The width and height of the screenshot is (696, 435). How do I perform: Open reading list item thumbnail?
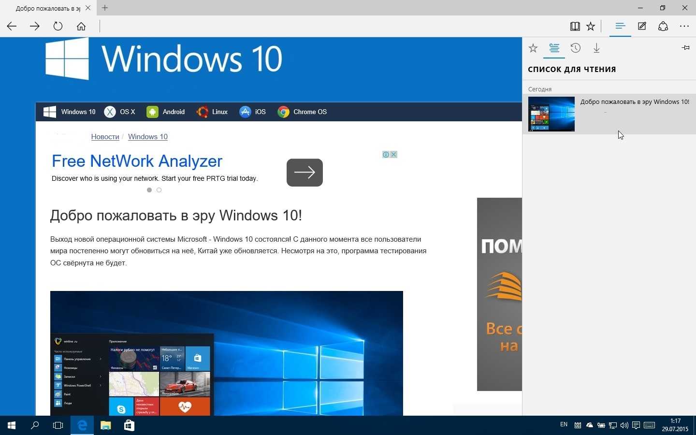tap(551, 114)
